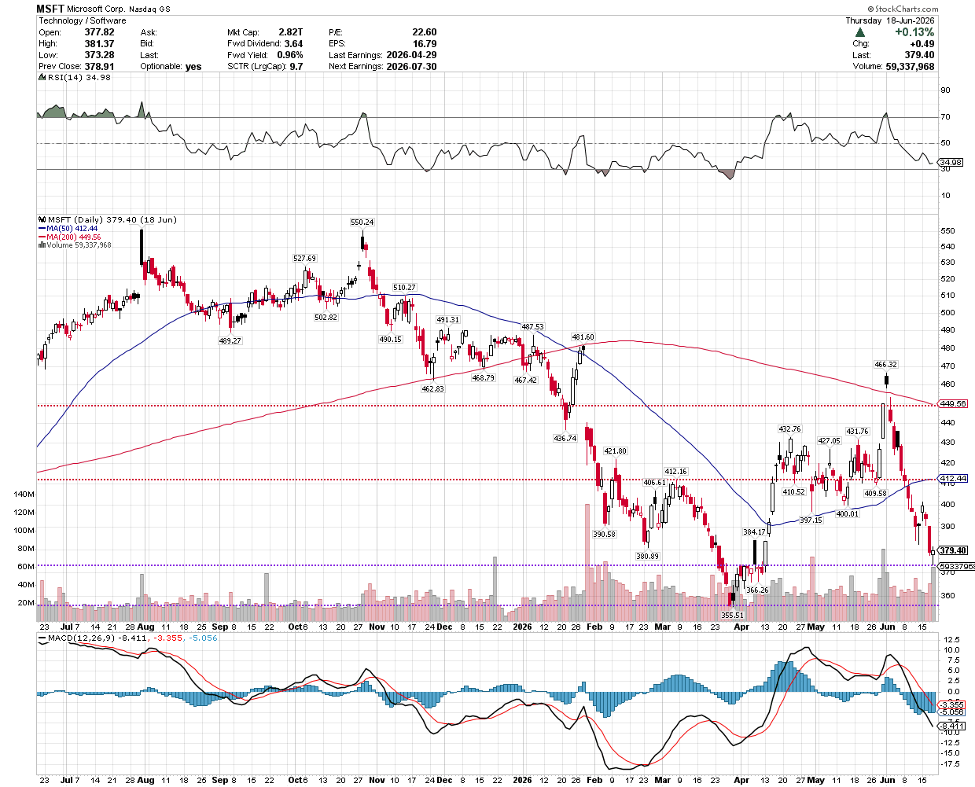Click the 510.27 price label
The height and width of the screenshot is (787, 975).
coord(404,288)
